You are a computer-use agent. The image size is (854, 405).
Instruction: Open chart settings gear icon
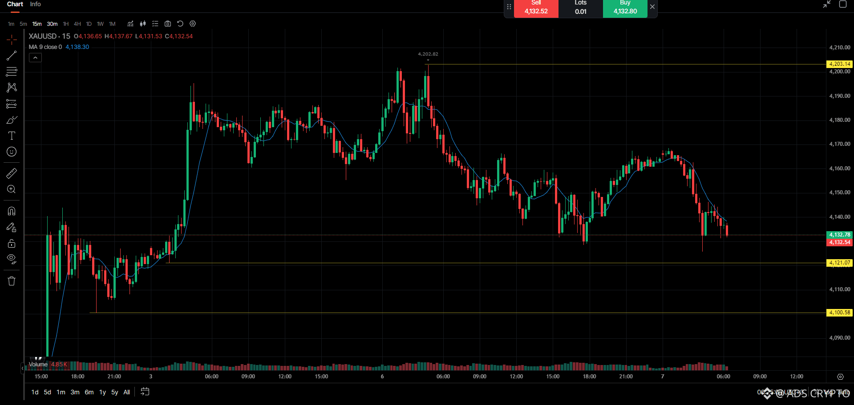(x=193, y=24)
